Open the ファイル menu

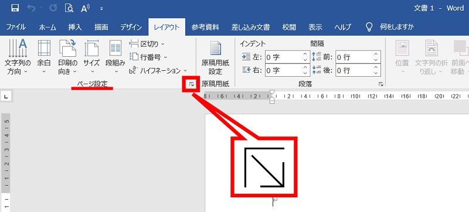click(16, 28)
